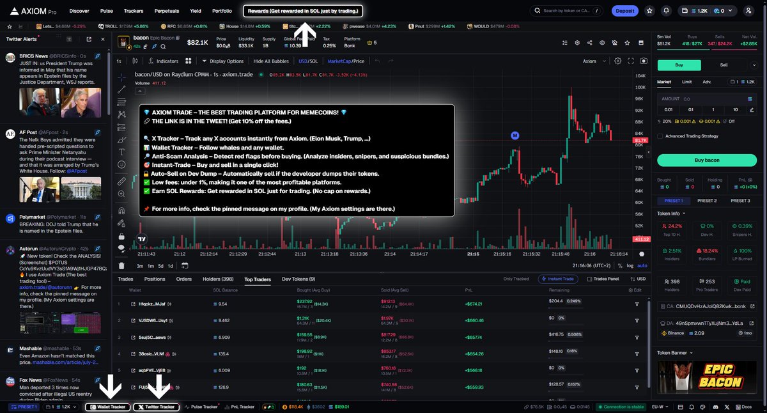767x413 pixels.
Task: Toggle Only Tracked traders filter
Action: pyautogui.click(x=516, y=279)
